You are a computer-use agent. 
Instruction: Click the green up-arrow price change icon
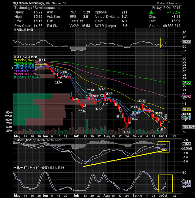point(151,12)
